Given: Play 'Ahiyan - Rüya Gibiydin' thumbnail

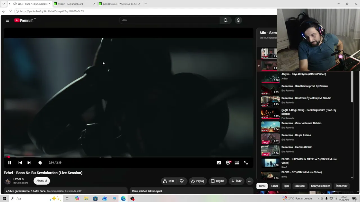Looking at the screenshot, I should (x=270, y=77).
